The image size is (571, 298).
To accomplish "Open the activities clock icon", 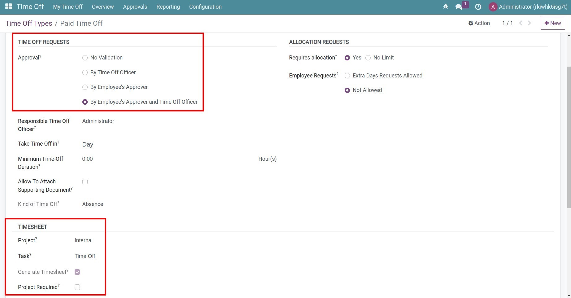I will click(x=478, y=7).
